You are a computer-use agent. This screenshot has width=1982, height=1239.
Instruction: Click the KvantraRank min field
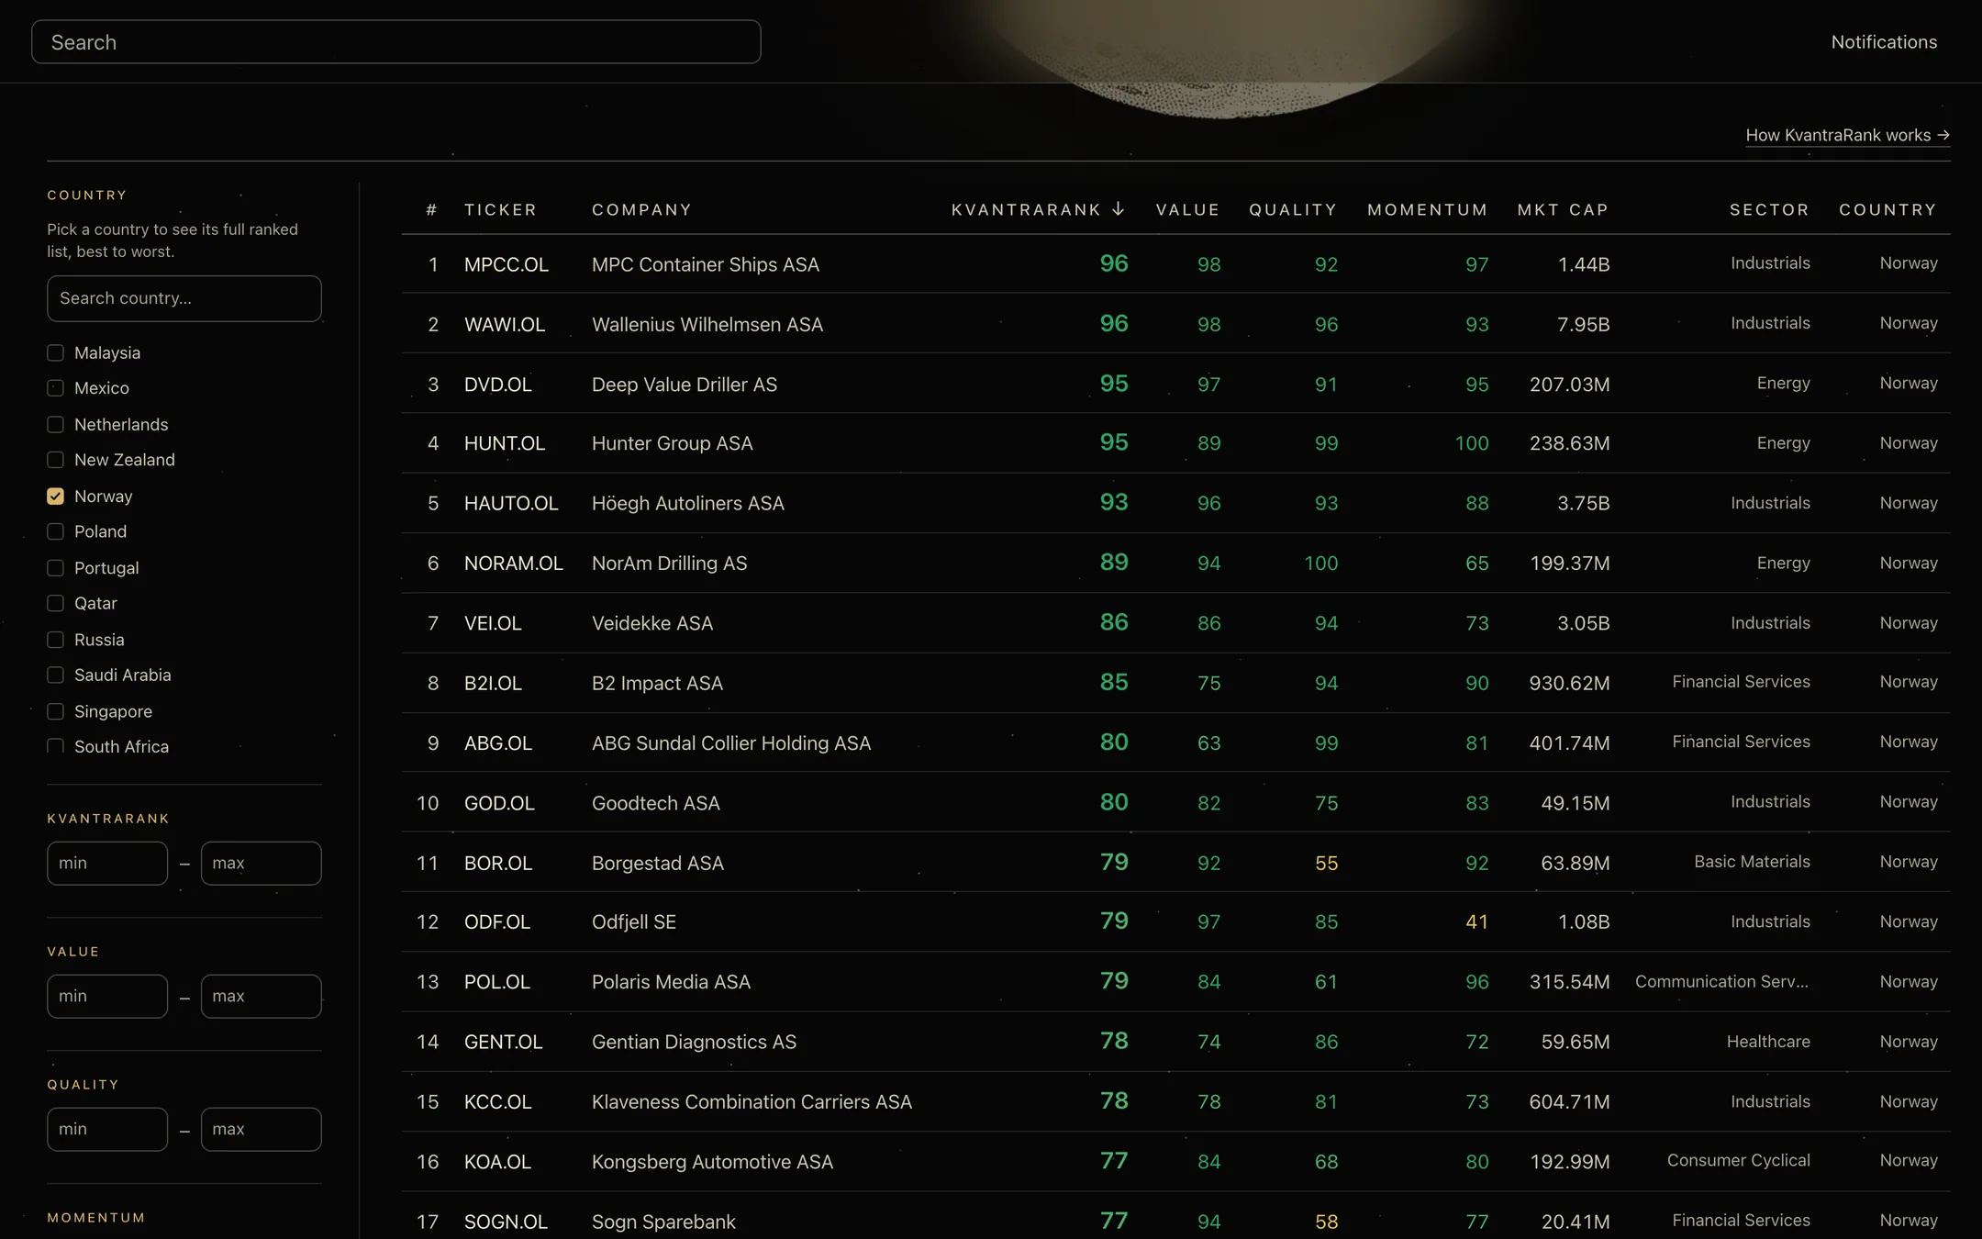coord(107,864)
